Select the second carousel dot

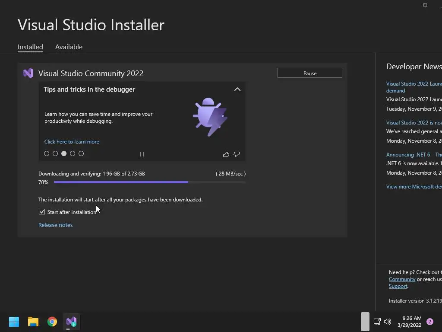[x=55, y=153]
